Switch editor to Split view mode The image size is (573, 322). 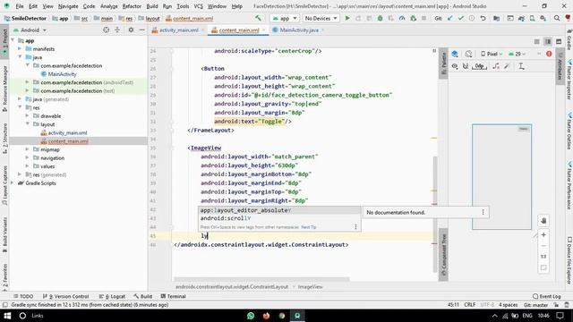click(547, 42)
